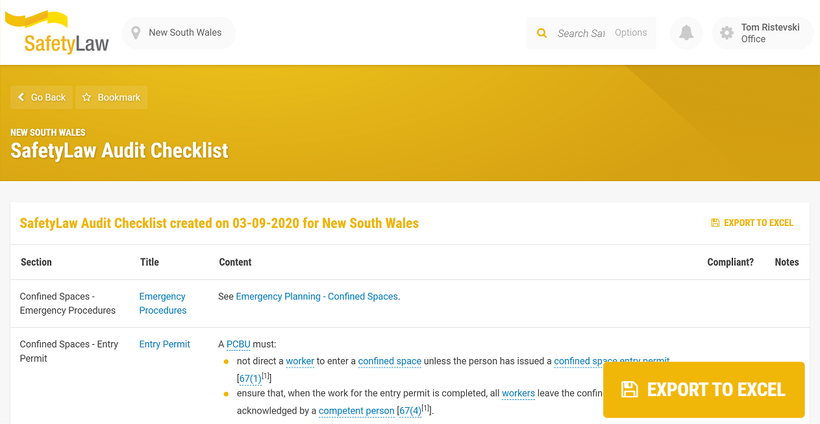Image resolution: width=820 pixels, height=424 pixels.
Task: Click the small Export to Excel link
Action: pyautogui.click(x=752, y=223)
